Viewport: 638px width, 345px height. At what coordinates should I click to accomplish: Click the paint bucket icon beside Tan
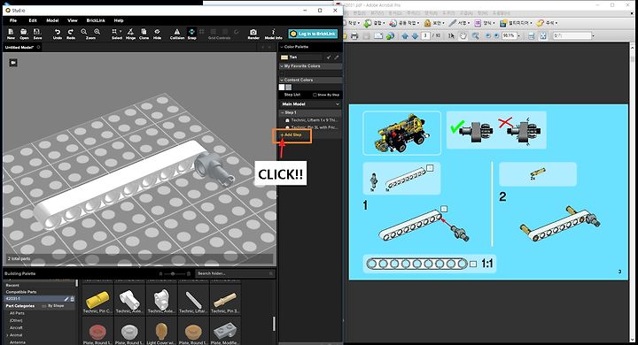329,57
